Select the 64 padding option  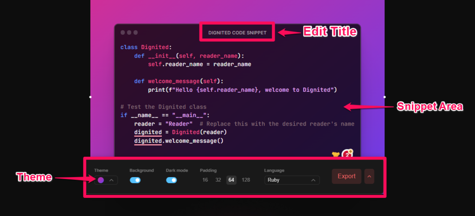pyautogui.click(x=231, y=180)
